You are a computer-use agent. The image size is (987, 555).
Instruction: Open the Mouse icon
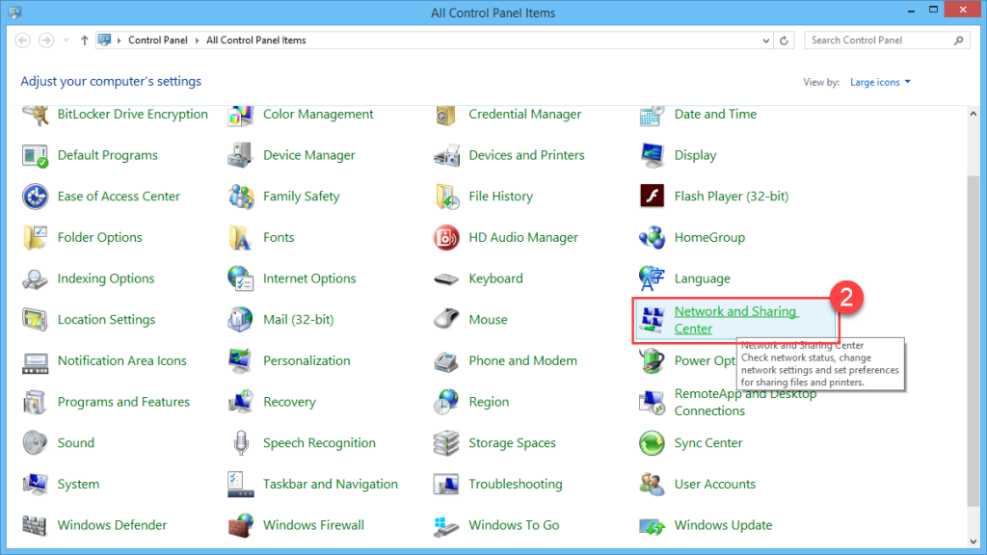coord(446,318)
